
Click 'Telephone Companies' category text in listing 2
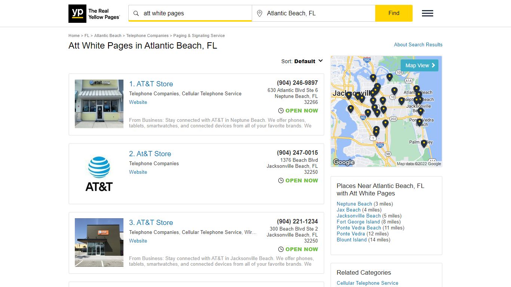coord(154,164)
